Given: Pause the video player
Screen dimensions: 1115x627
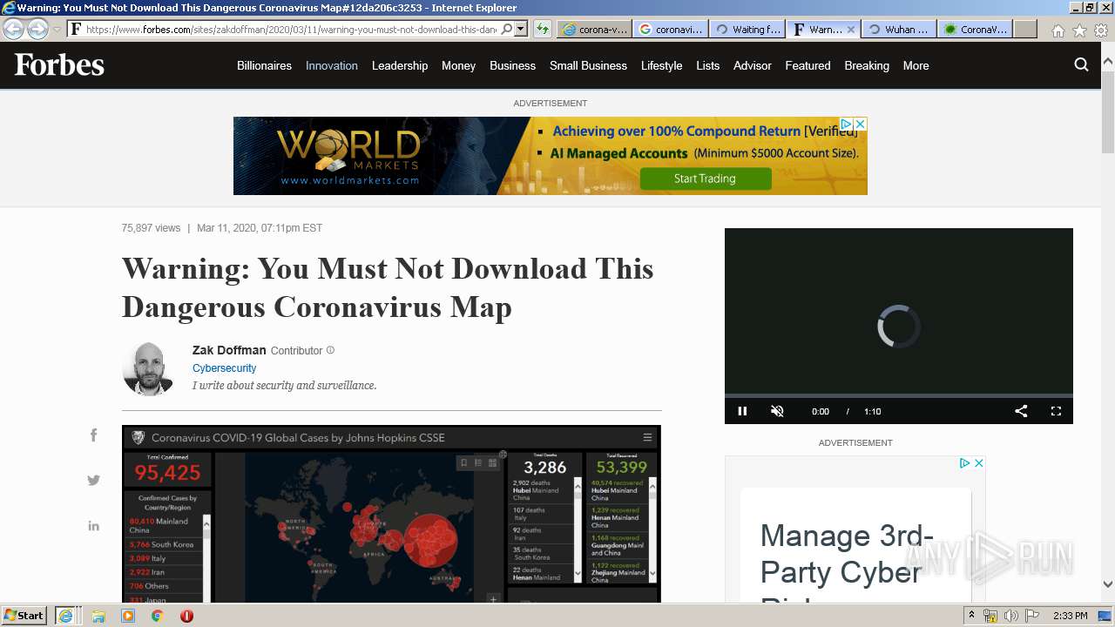Looking at the screenshot, I should tap(742, 411).
